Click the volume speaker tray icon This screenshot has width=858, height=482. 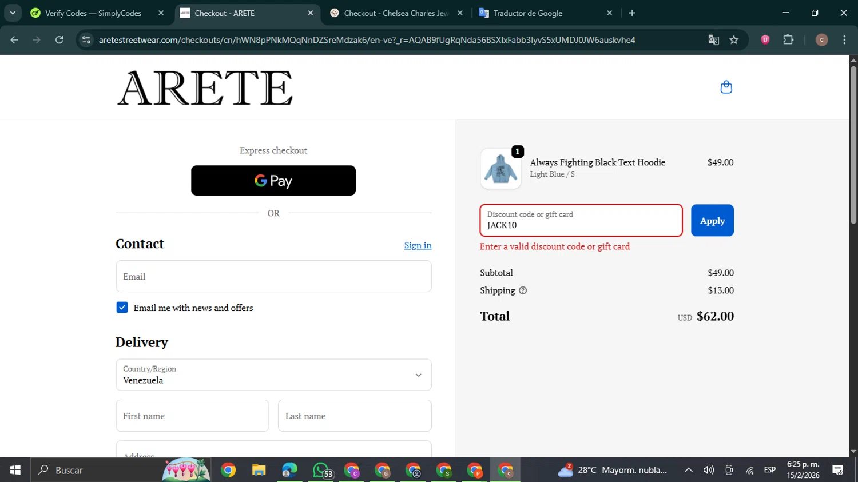pos(709,470)
